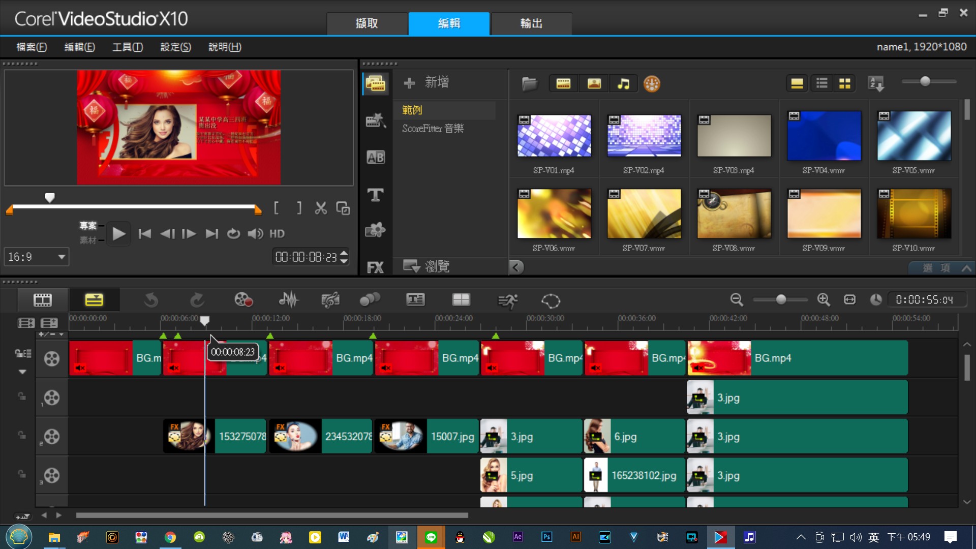This screenshot has height=549, width=976.
Task: Open the Instant Project panel icon
Action: click(376, 120)
